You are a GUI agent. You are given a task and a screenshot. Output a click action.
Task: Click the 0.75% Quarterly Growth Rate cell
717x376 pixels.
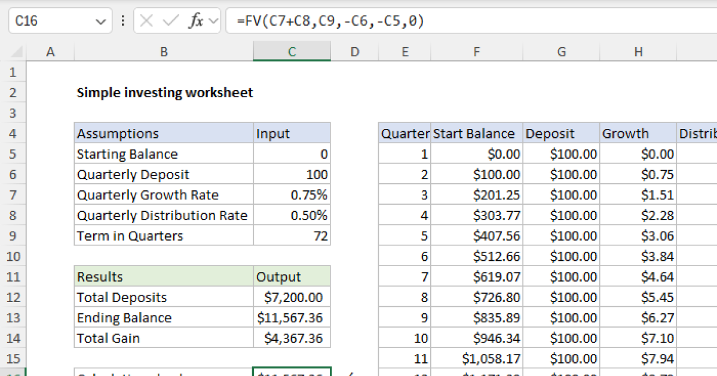tap(292, 195)
